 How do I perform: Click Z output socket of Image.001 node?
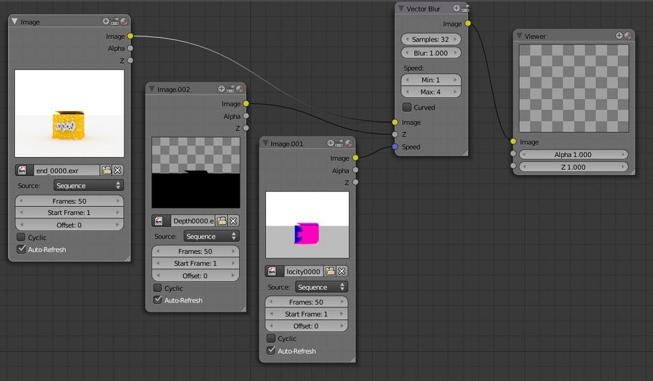355,182
